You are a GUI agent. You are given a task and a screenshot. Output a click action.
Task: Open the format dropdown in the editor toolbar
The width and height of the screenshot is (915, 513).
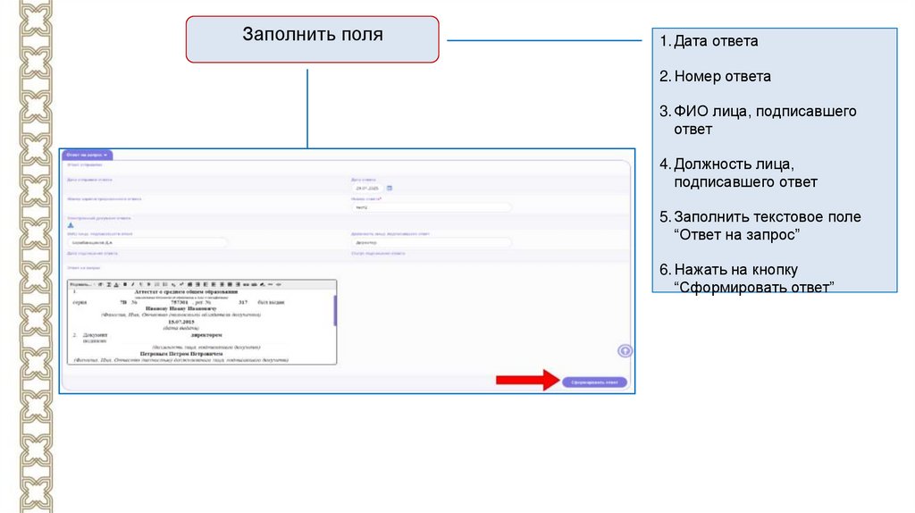(x=81, y=284)
